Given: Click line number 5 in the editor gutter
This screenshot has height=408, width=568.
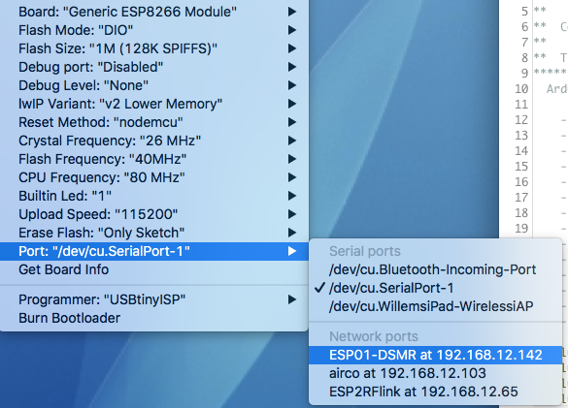Looking at the screenshot, I should click(x=525, y=12).
